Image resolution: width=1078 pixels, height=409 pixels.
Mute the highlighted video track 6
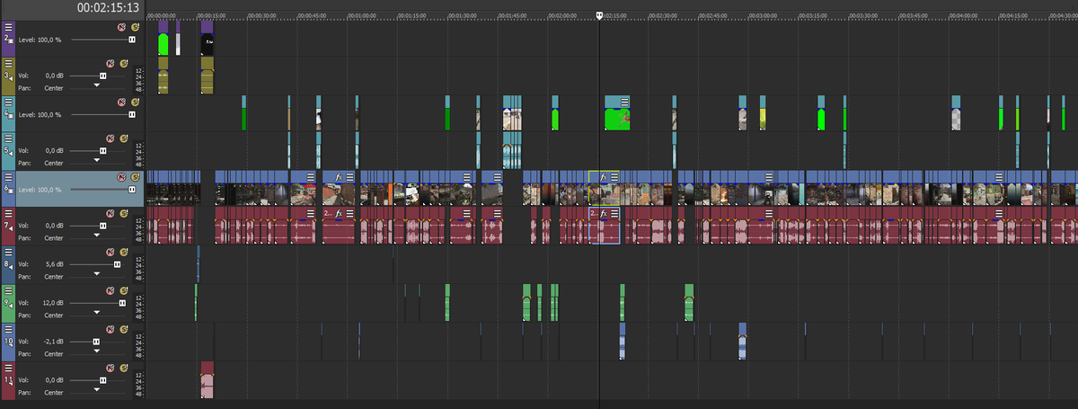(122, 177)
